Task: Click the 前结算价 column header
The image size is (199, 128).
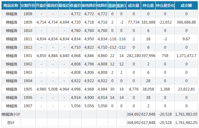Action: 89,5
